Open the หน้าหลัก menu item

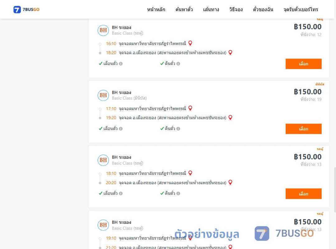pos(156,9)
